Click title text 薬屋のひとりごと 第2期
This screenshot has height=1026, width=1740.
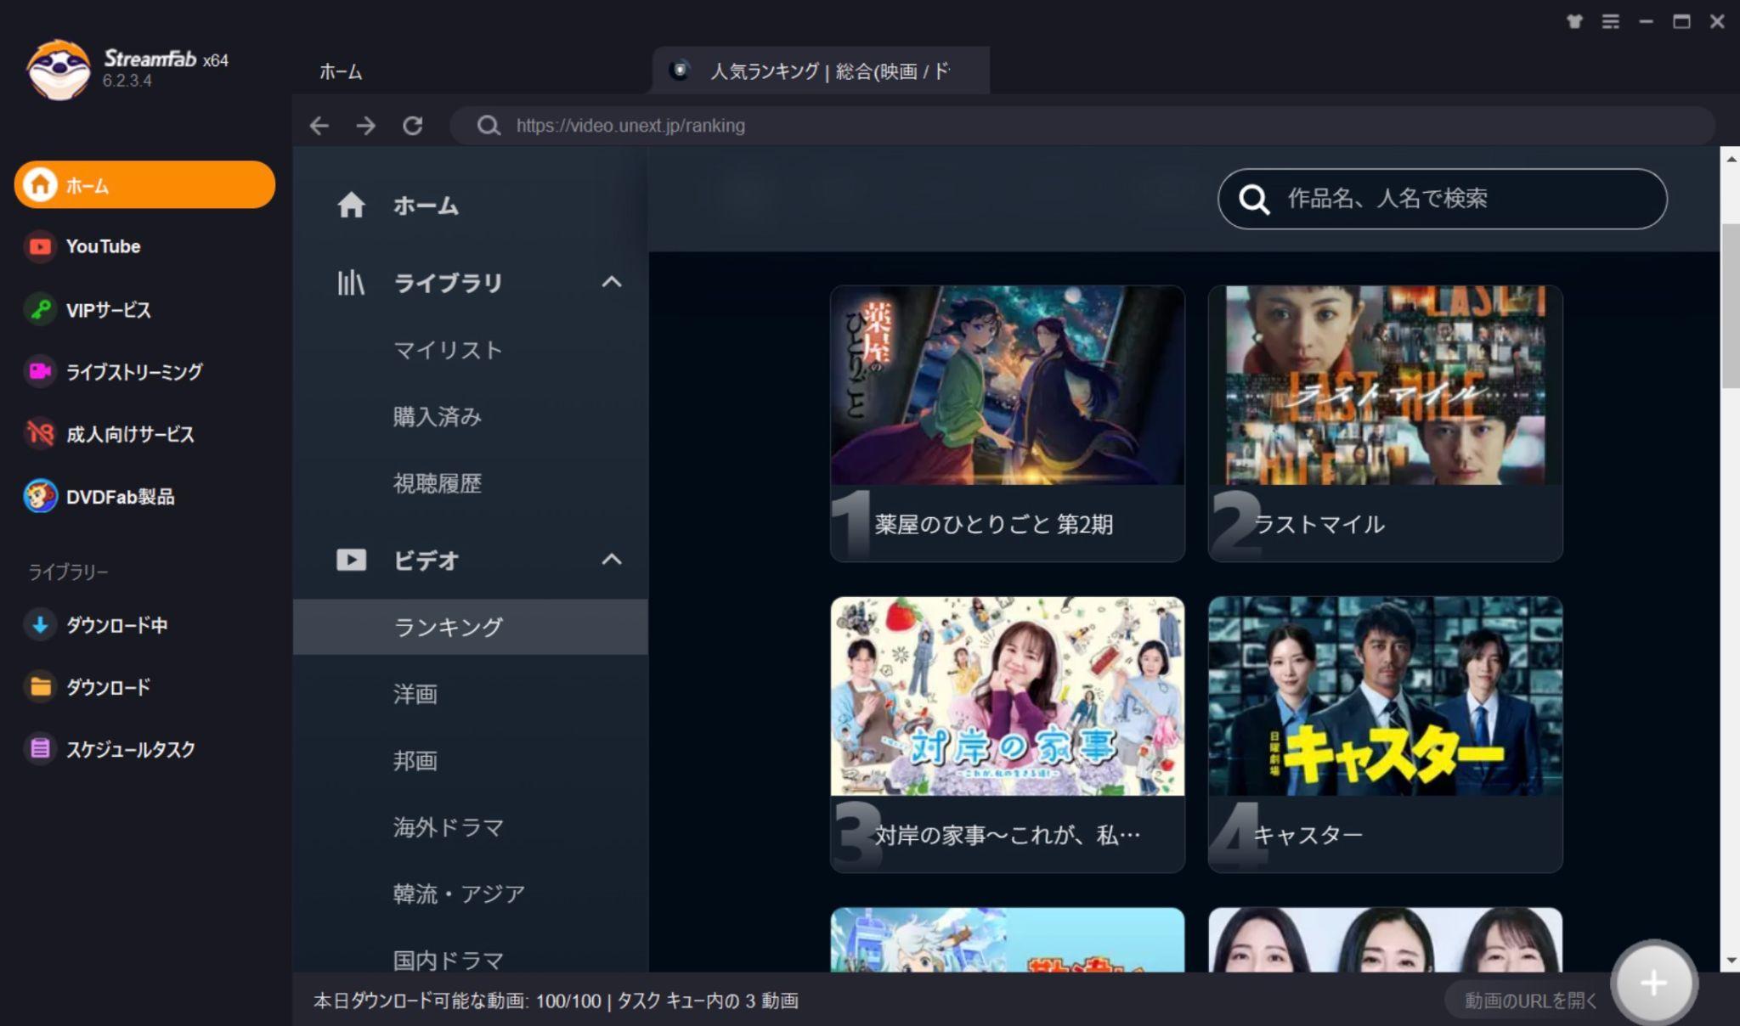point(993,525)
